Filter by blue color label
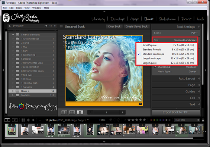Image resolution: width=210 pixels, height=147 pixels. click(x=160, y=120)
